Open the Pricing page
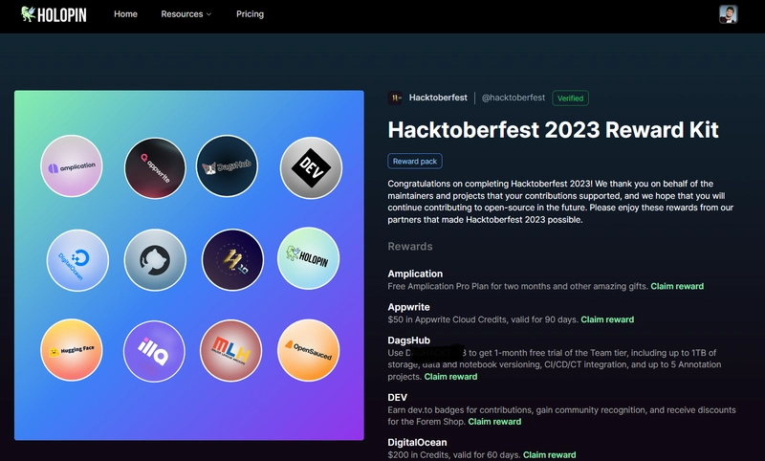The height and width of the screenshot is (461, 765). (x=250, y=14)
